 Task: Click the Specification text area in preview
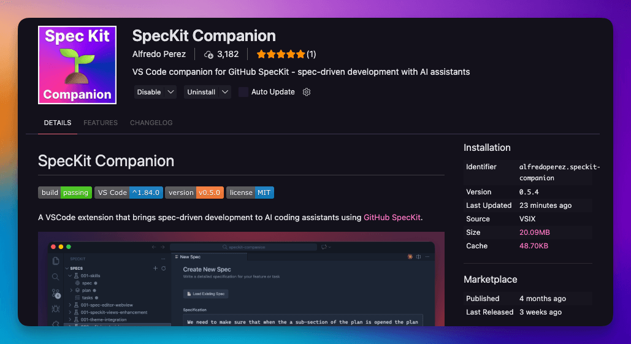point(303,321)
